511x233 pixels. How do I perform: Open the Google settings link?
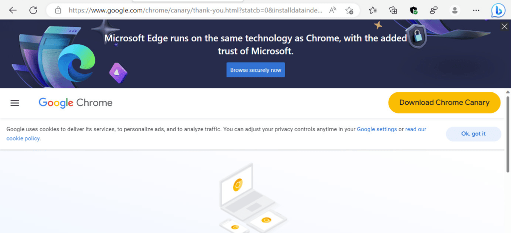point(377,129)
